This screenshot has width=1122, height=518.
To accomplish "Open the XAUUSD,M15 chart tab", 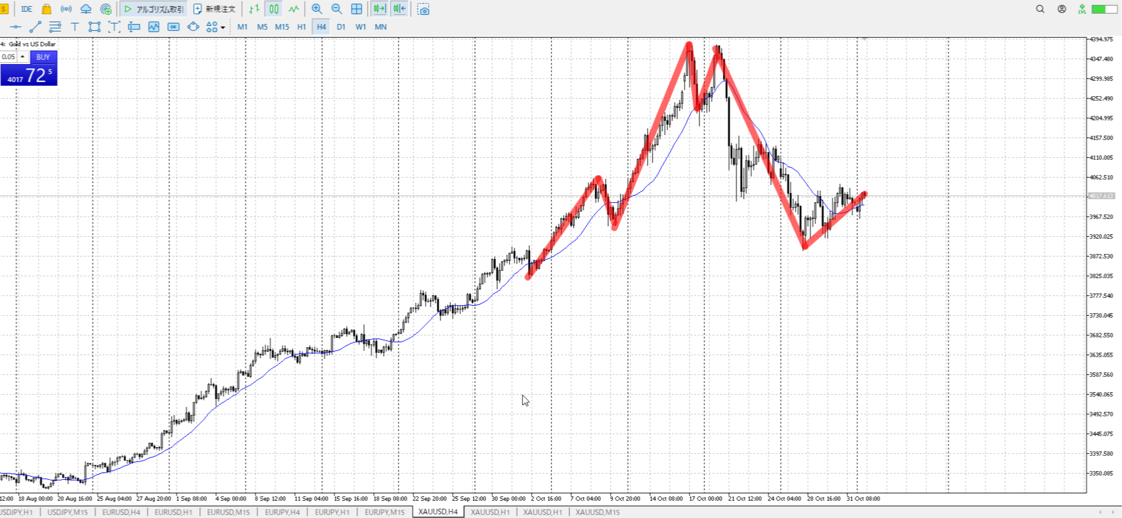I will tap(597, 512).
